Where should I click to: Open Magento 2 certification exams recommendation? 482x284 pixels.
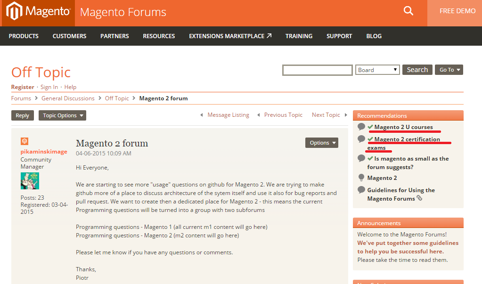404,144
